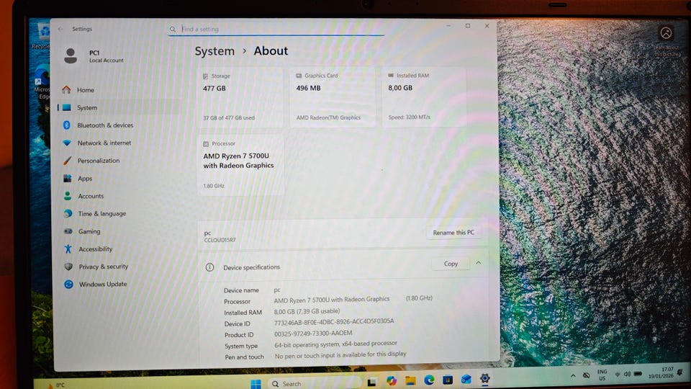Open Microsoft Edge from the taskbar

[429, 380]
